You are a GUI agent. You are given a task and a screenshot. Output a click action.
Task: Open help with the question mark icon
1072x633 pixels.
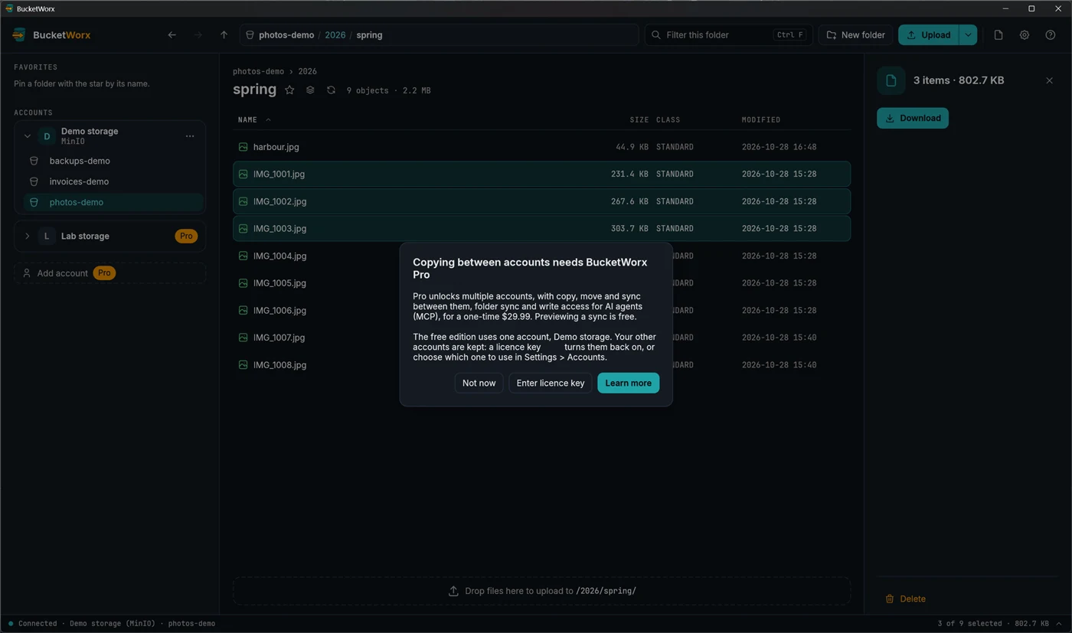[1051, 35]
